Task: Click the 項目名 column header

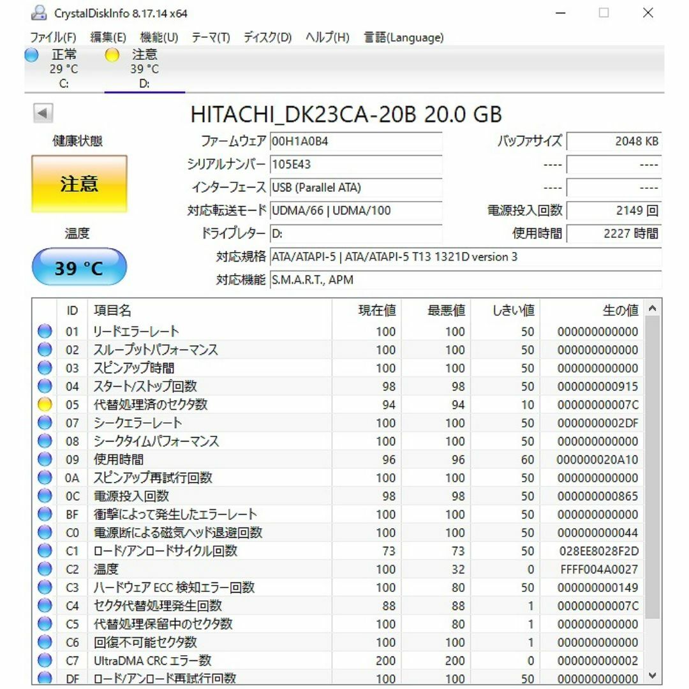Action: click(210, 311)
